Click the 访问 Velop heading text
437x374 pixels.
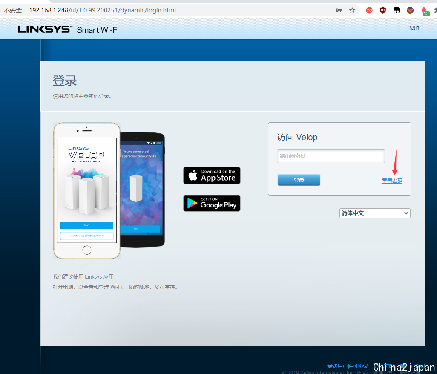[297, 137]
